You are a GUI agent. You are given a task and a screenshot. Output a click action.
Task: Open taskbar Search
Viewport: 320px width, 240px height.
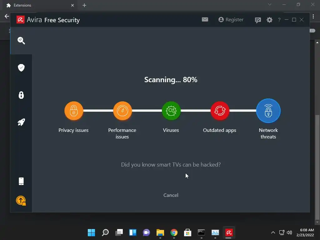[x=105, y=232]
